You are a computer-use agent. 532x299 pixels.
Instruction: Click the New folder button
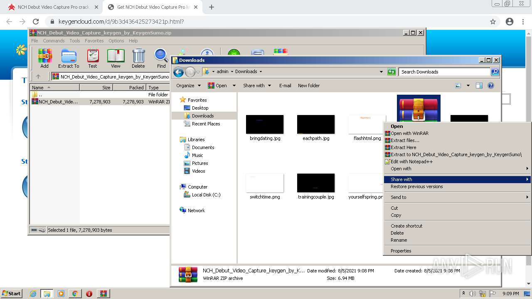(x=309, y=86)
